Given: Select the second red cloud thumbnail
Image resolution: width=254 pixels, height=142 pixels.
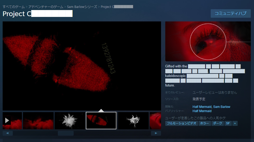Looking at the screenshot, I should [38, 121].
